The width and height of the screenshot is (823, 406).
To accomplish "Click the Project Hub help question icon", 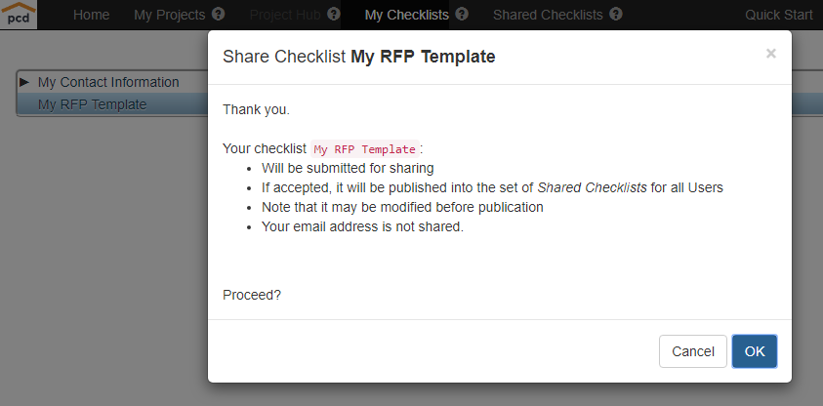I will [x=334, y=15].
